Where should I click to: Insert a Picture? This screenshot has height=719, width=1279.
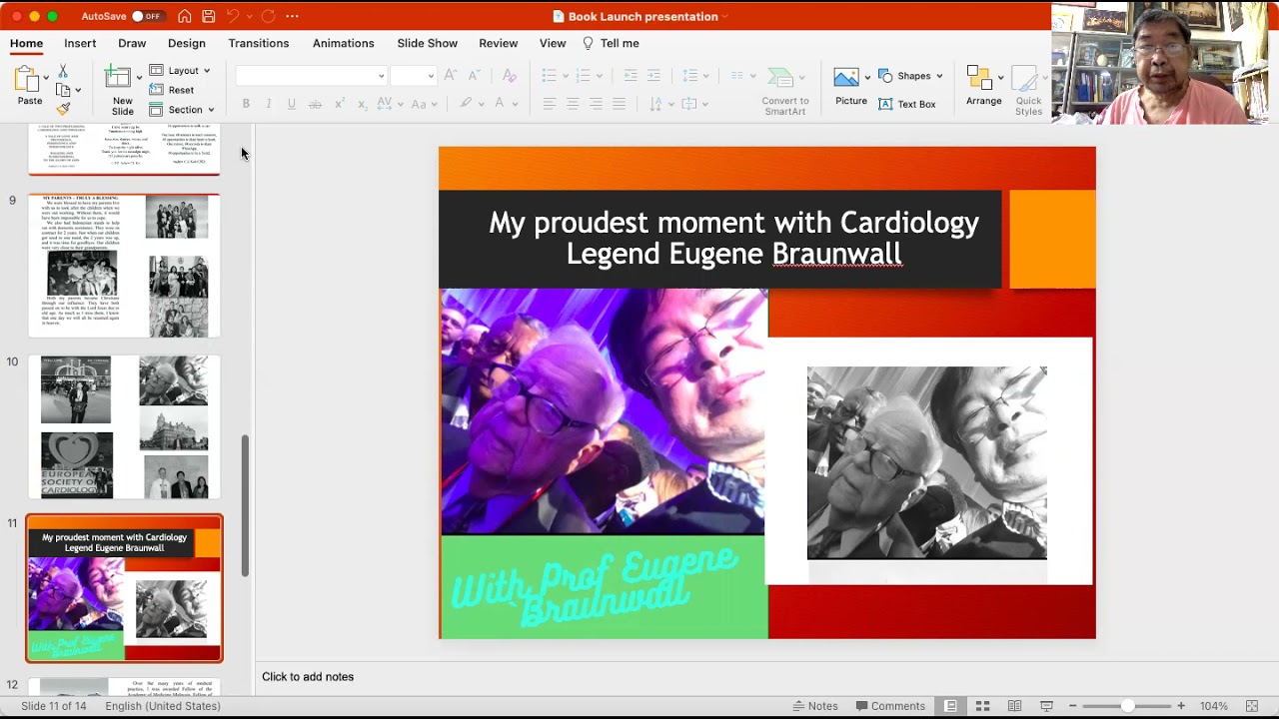(x=850, y=86)
